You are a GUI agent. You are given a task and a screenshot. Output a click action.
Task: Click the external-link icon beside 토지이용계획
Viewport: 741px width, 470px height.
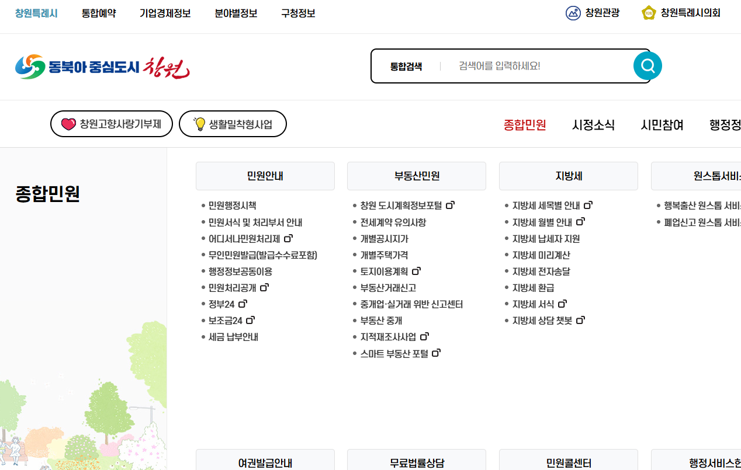[417, 270]
